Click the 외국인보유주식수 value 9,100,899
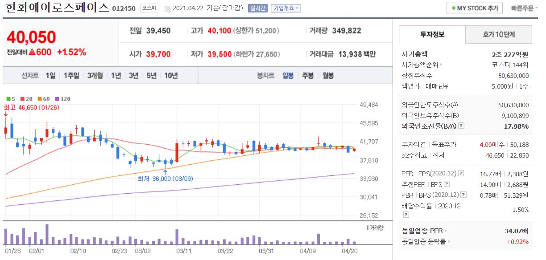 coord(515,116)
